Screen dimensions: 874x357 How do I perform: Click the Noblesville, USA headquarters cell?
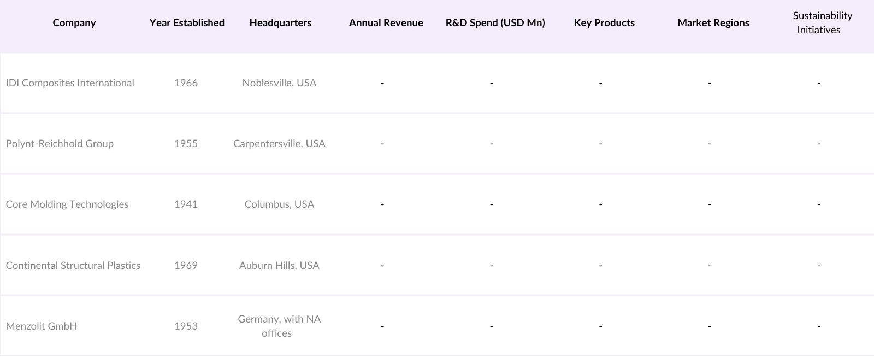pos(279,83)
